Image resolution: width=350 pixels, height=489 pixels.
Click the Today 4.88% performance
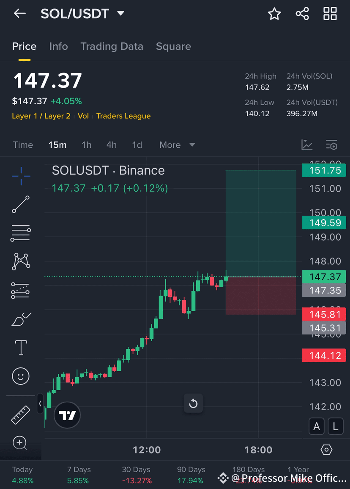[22, 475]
